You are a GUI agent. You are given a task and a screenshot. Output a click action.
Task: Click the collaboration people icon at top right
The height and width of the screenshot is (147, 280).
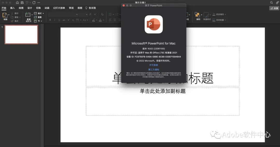[x=277, y=3]
